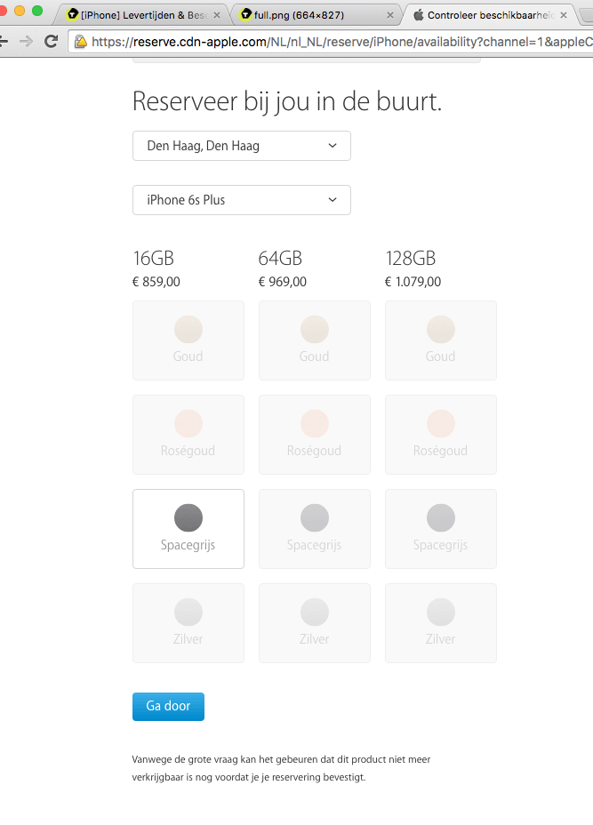This screenshot has width=593, height=825.
Task: Select 128GB Spacegrijs option
Action: (441, 529)
